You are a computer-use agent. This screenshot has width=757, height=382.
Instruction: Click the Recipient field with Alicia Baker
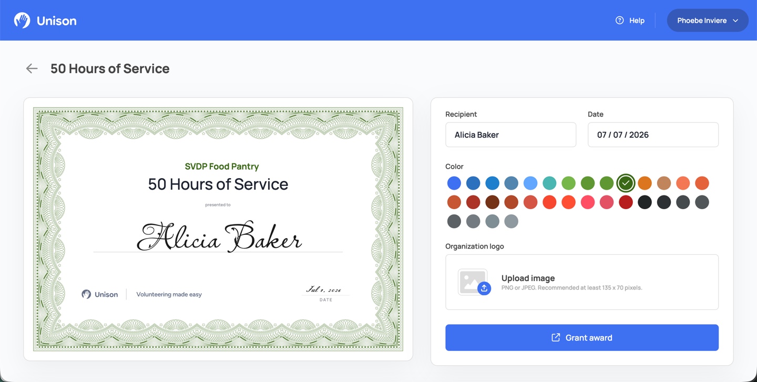pyautogui.click(x=510, y=135)
